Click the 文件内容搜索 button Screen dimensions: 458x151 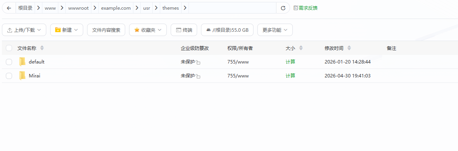[x=106, y=30]
